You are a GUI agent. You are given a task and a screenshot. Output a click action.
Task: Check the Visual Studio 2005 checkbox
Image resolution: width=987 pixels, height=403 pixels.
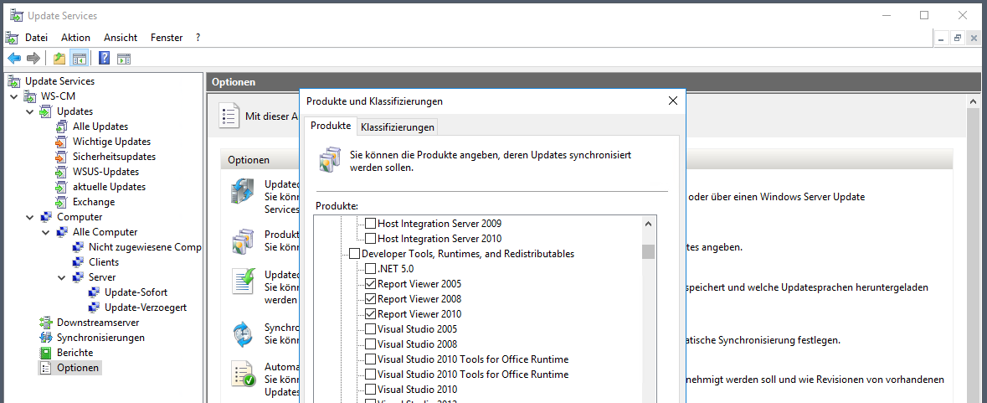(x=371, y=329)
